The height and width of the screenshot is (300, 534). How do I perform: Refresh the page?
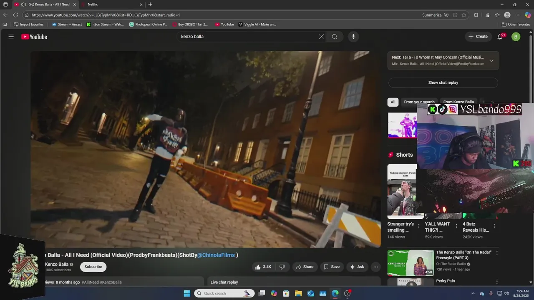[x=15, y=15]
